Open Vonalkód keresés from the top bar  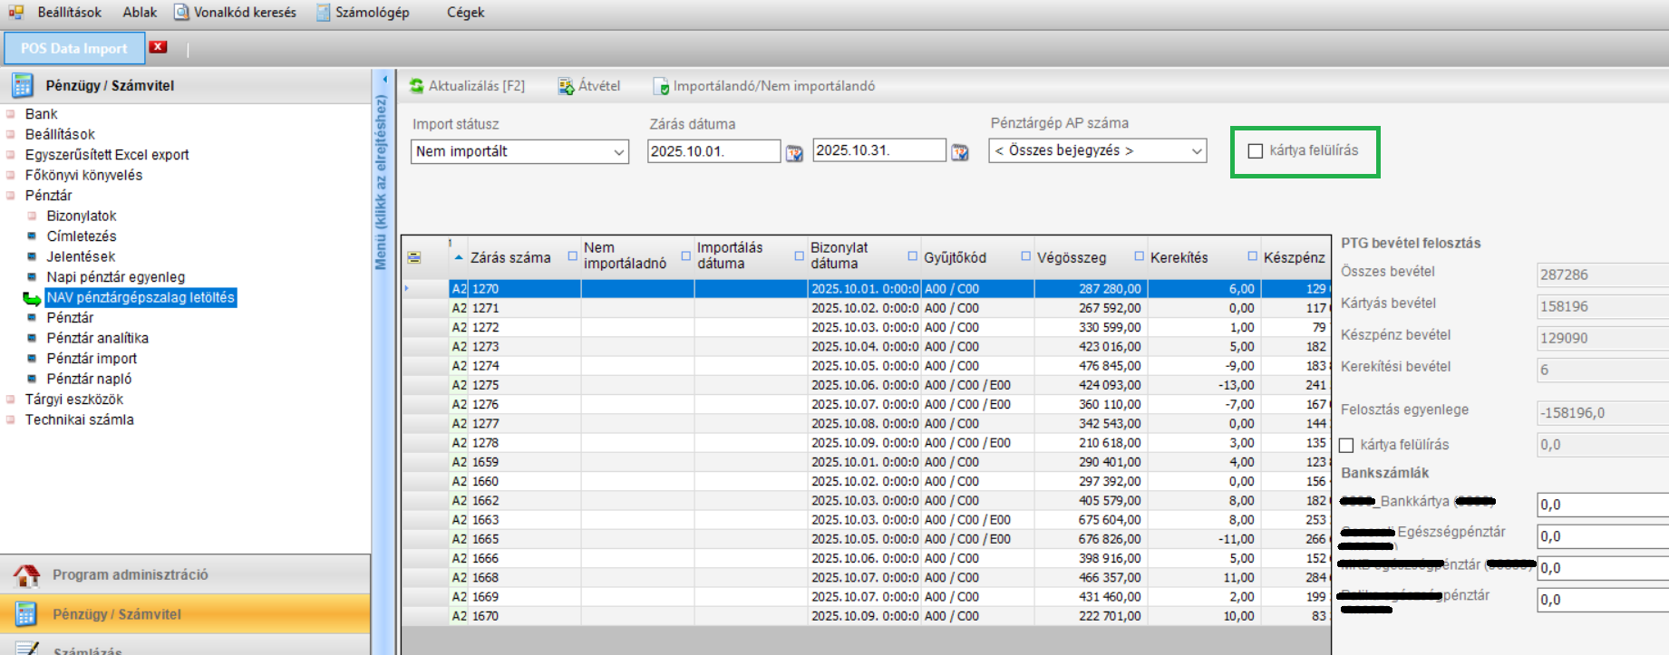(x=236, y=13)
